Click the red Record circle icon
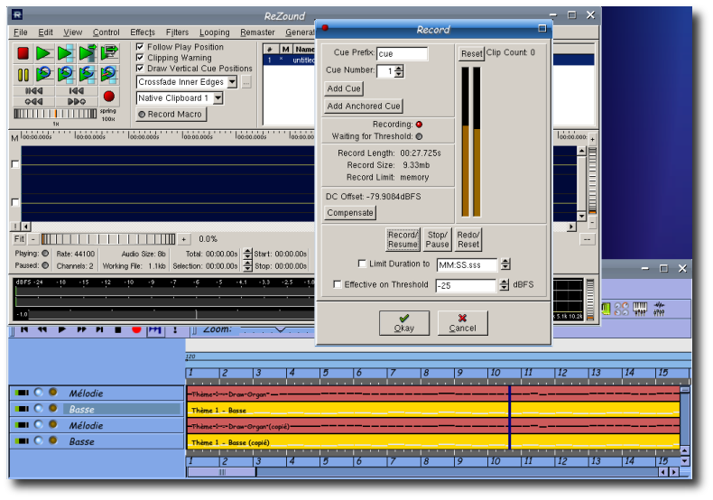Screen dimensions: 713x500 click(x=108, y=96)
